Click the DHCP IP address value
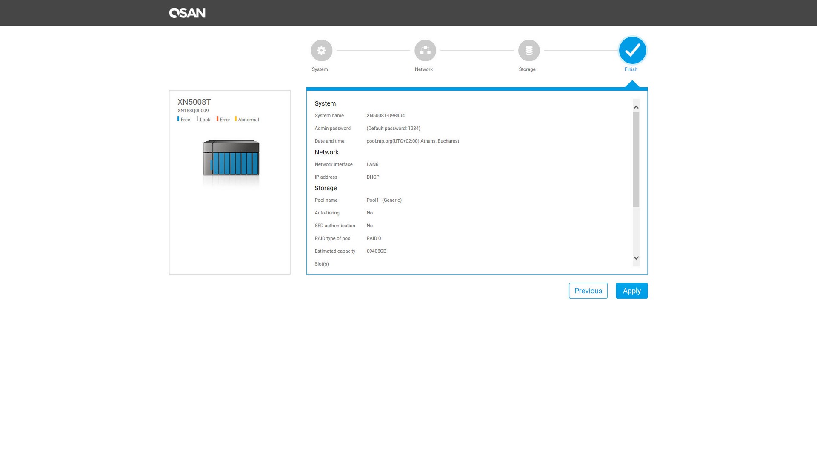The image size is (817, 457). pos(373,177)
